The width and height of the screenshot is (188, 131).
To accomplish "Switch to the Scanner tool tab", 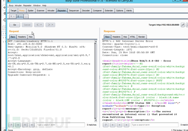I will [x=40, y=11].
